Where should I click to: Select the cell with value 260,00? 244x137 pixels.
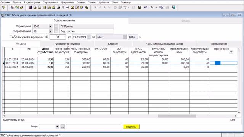(80, 67)
